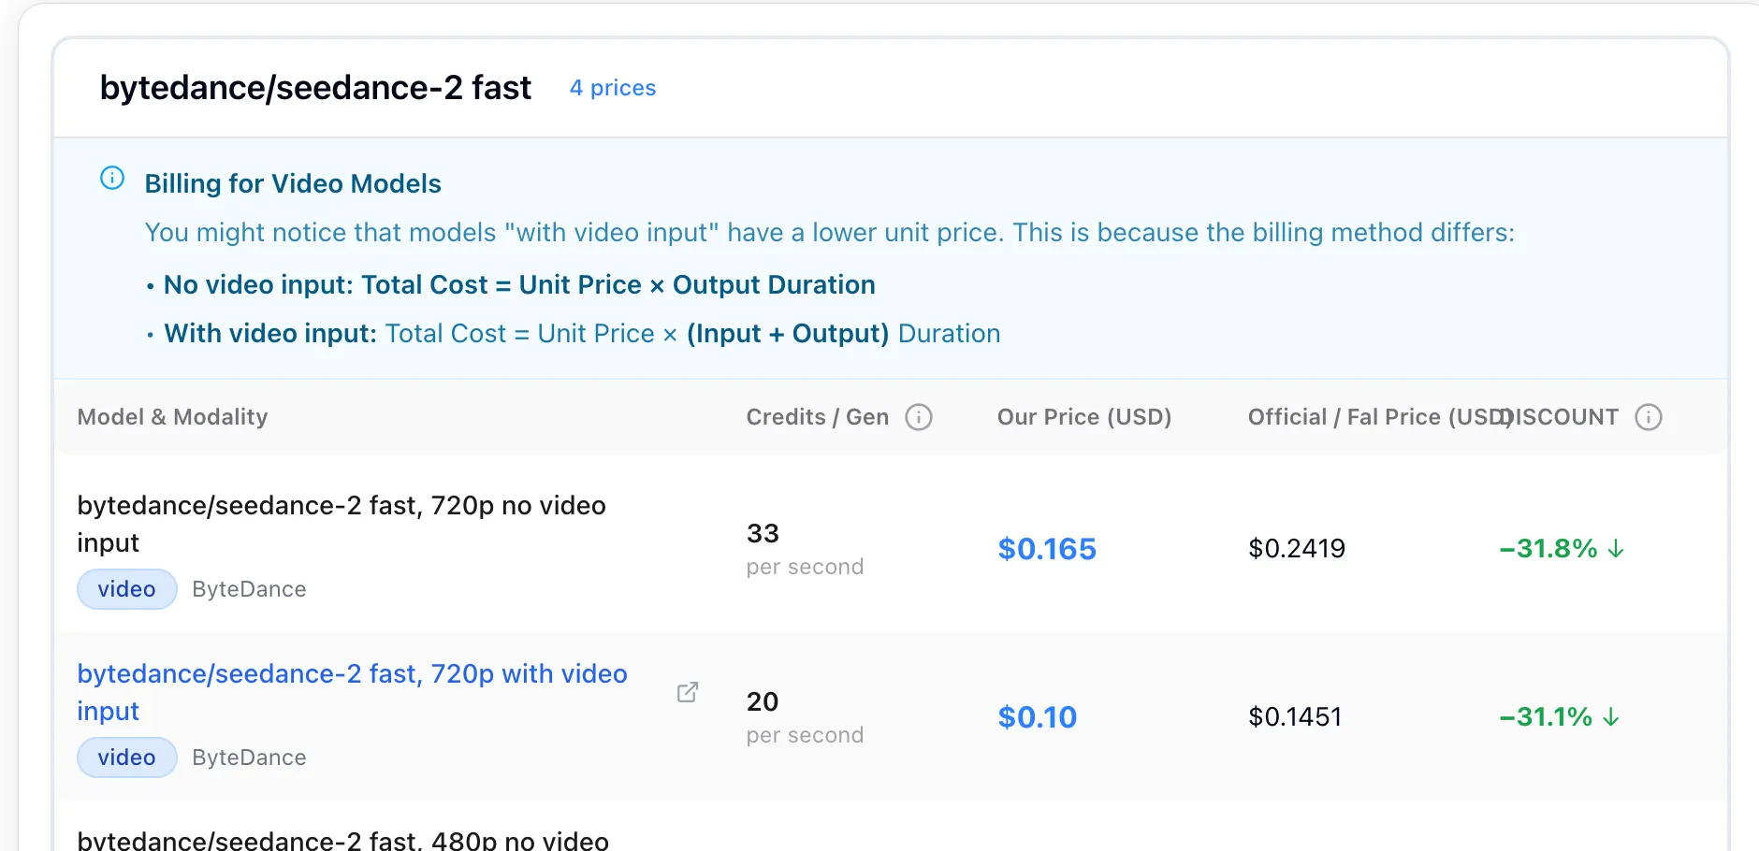Click the down arrow beside −31.8% discount
The image size is (1759, 851).
click(1616, 549)
